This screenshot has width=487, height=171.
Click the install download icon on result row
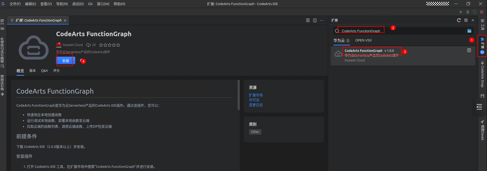[x=469, y=50]
